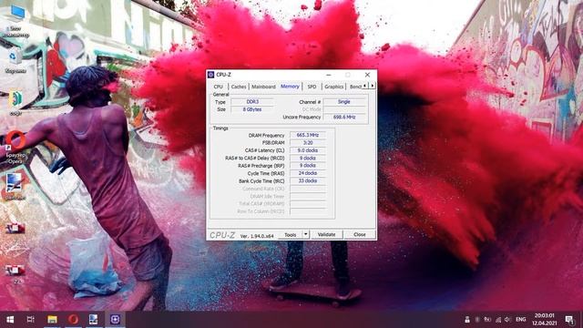Screen dimensions: 583x328
Task: Switch the ENG input language indicator
Action: (521, 320)
